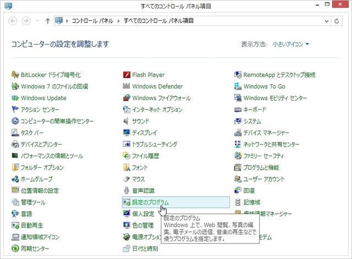Click the 記憶域 icon
This screenshot has width=352, height=259.
(238, 202)
